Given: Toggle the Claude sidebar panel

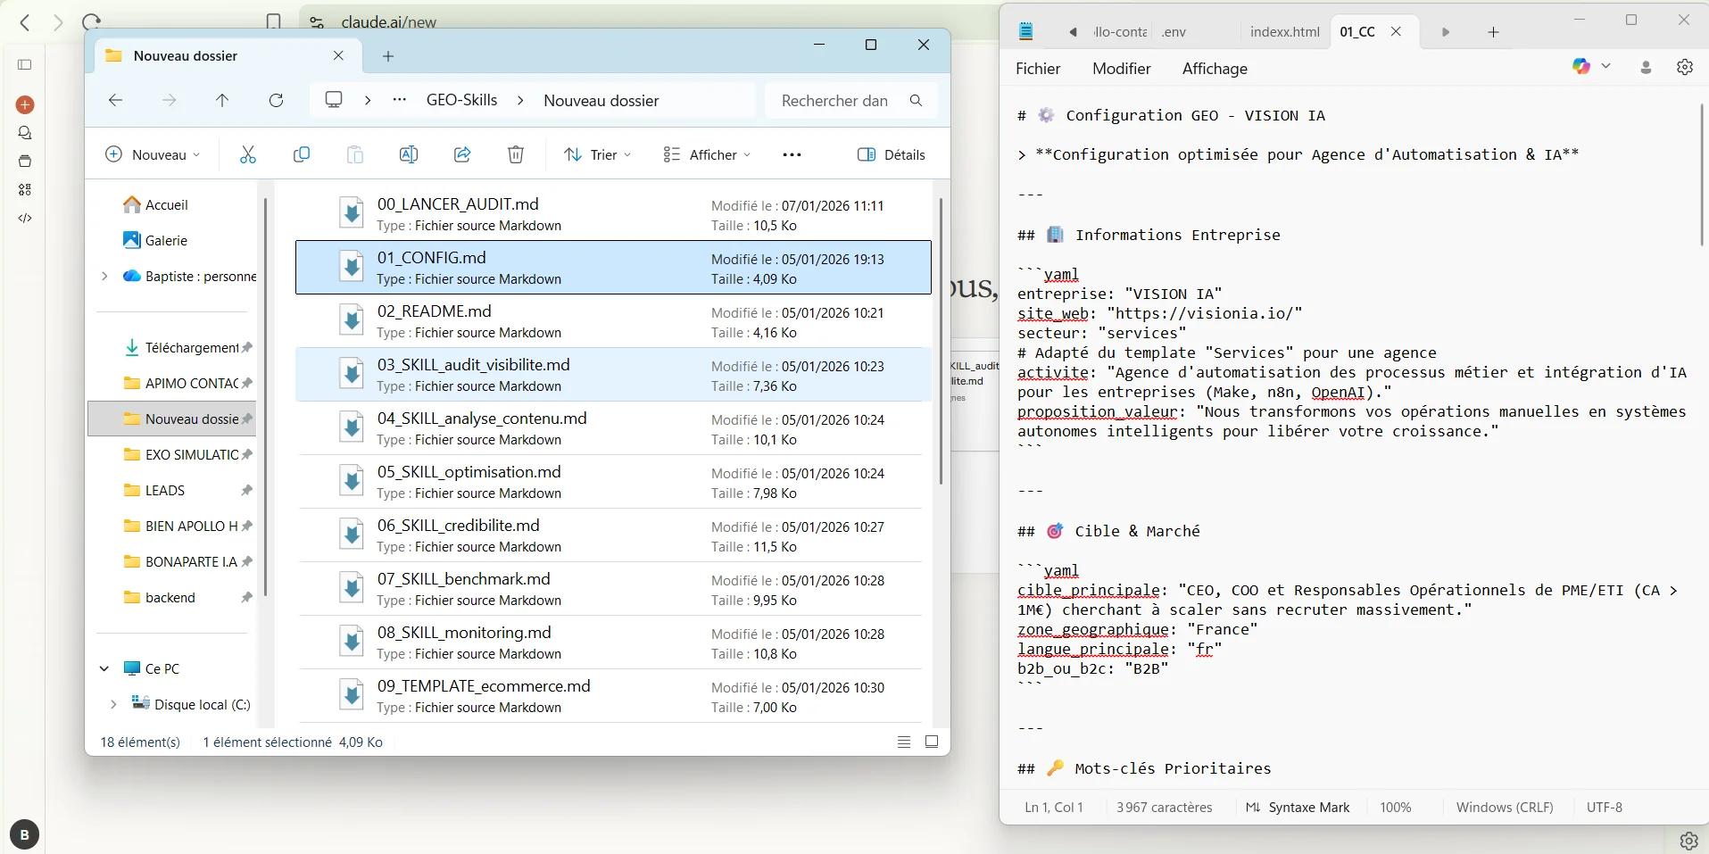Looking at the screenshot, I should click(x=24, y=64).
